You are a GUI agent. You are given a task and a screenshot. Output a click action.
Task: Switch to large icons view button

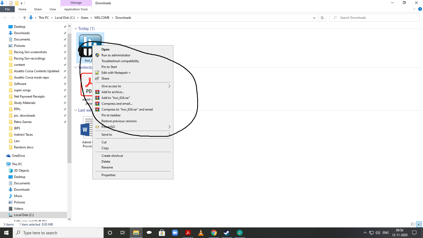419,224
